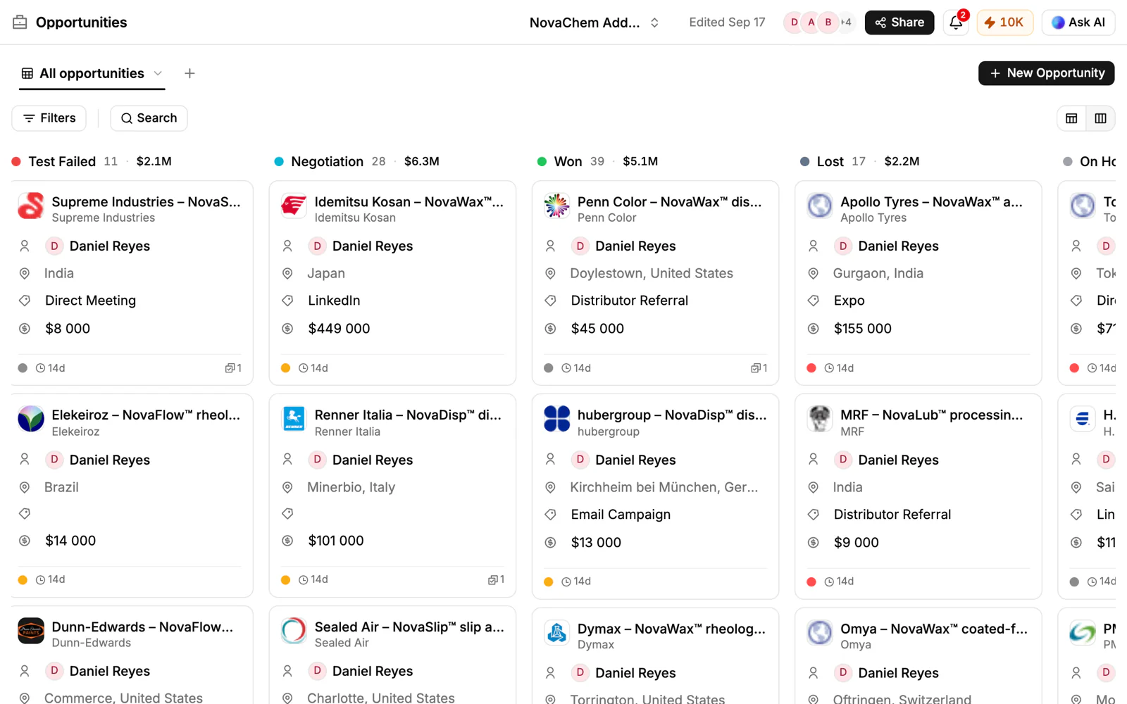The image size is (1127, 704).
Task: Click red status dot on Apollo Tyres card
Action: [811, 368]
